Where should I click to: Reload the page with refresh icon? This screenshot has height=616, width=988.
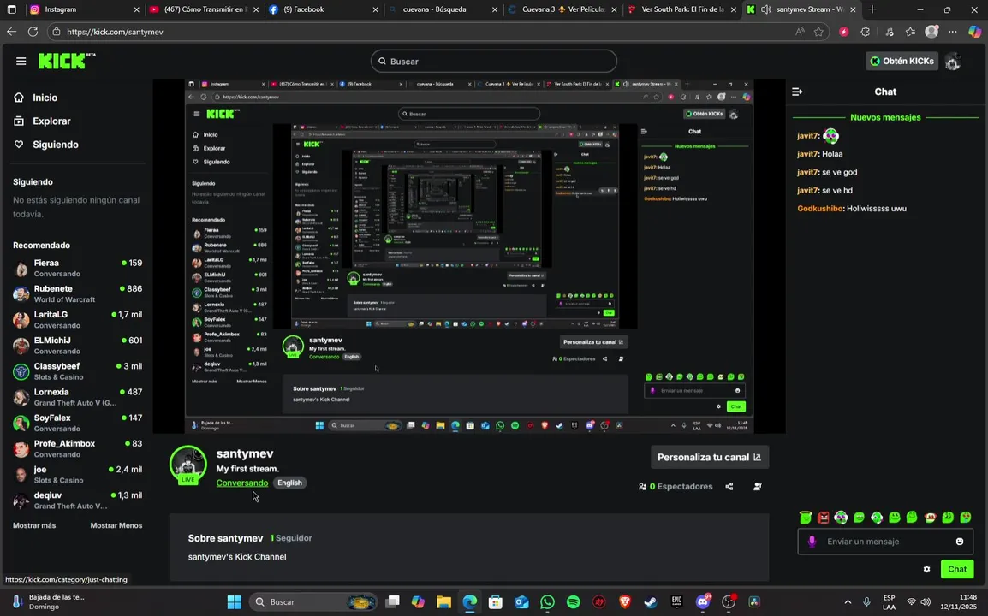tap(33, 32)
